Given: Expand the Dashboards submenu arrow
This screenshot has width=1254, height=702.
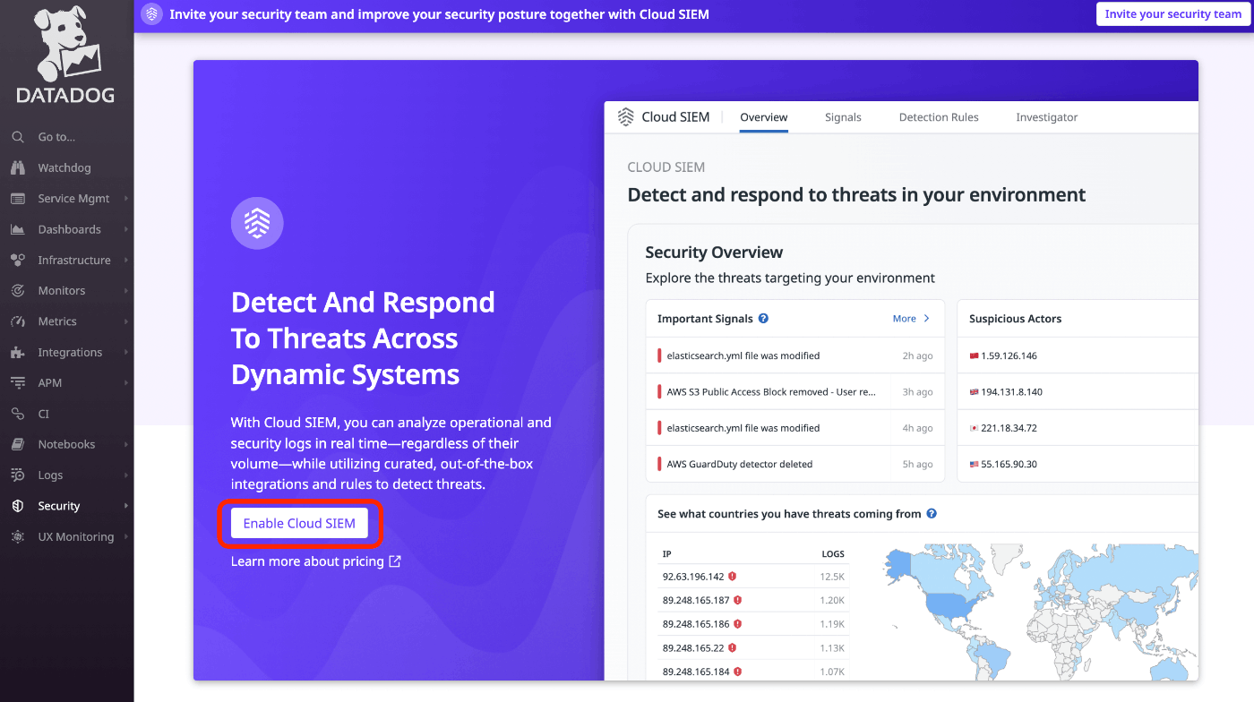Looking at the screenshot, I should tap(126, 229).
